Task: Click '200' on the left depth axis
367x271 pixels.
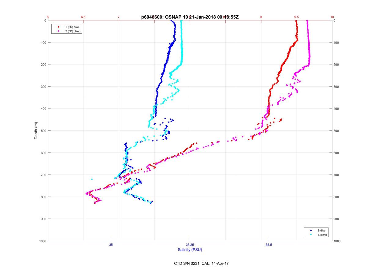Action: point(43,65)
